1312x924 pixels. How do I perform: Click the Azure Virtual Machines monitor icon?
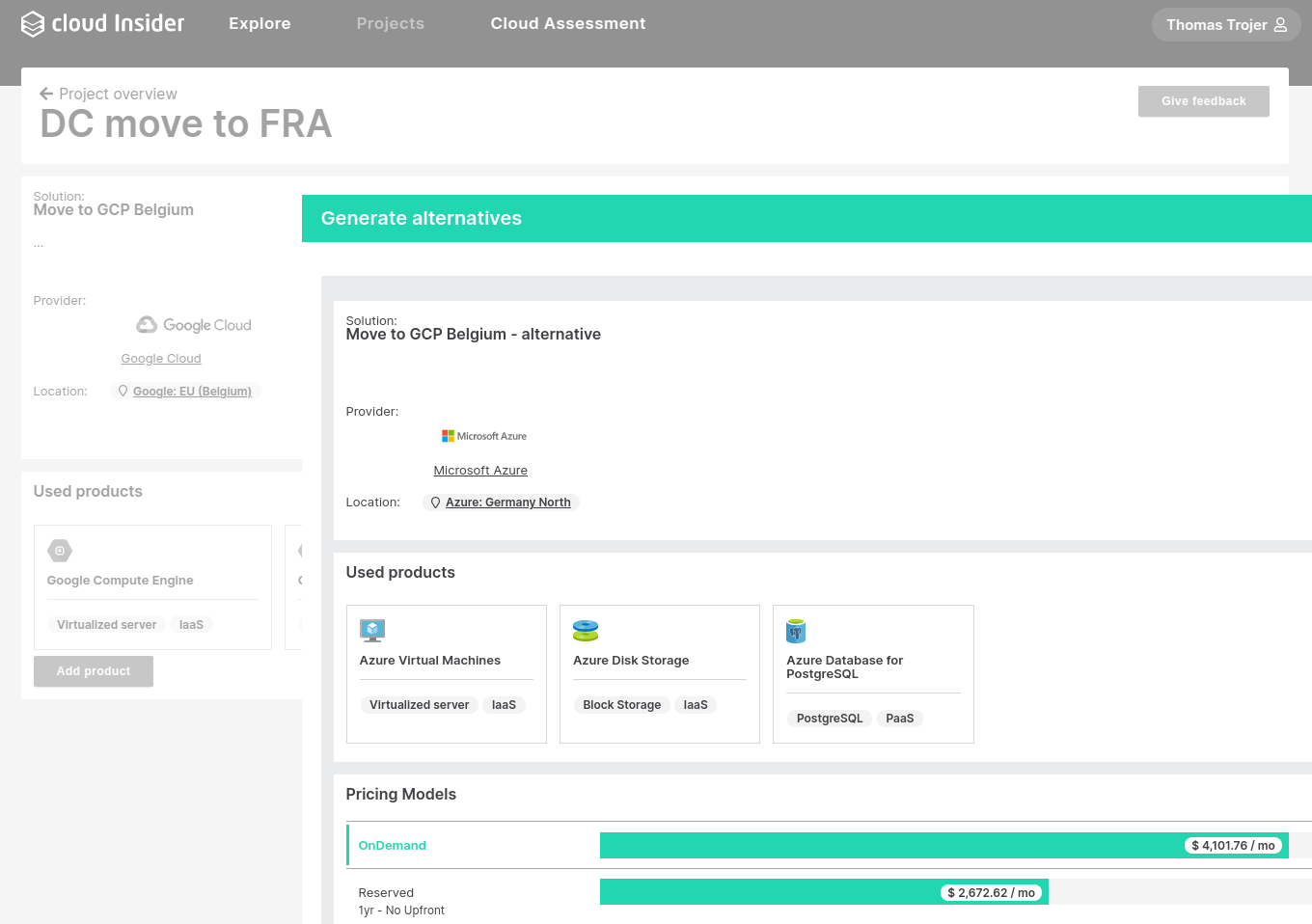(x=372, y=631)
